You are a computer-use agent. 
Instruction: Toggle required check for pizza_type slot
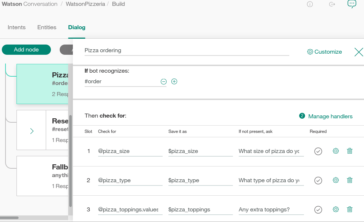coord(318,180)
